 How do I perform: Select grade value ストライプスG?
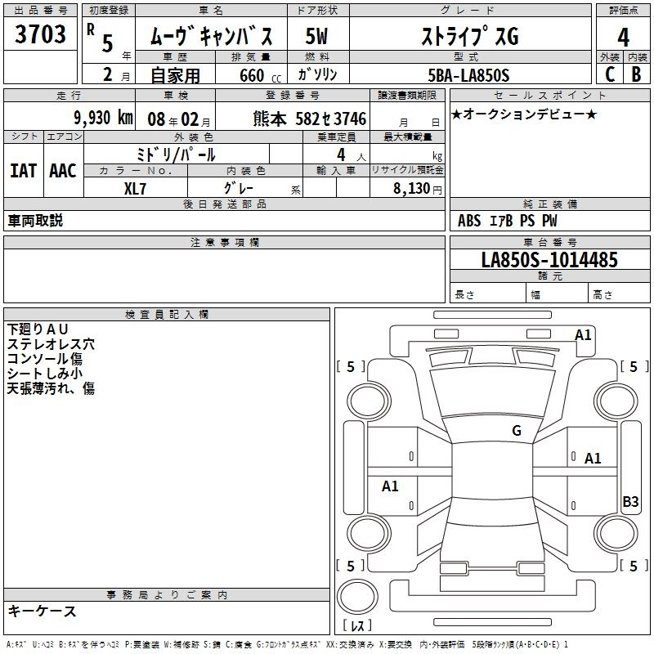(x=470, y=36)
